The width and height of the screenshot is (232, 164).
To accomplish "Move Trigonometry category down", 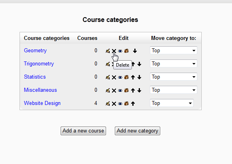I will [x=139, y=64].
